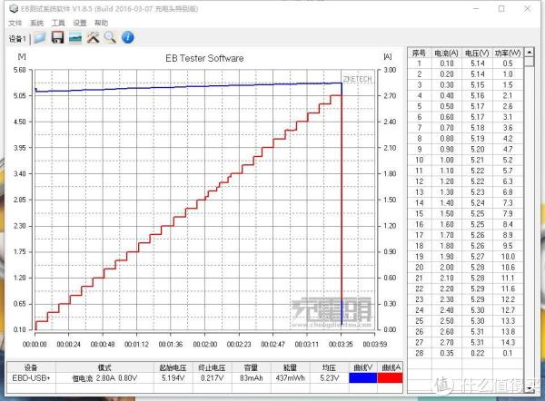
Task: Click the 序号 column header
Action: click(x=419, y=54)
